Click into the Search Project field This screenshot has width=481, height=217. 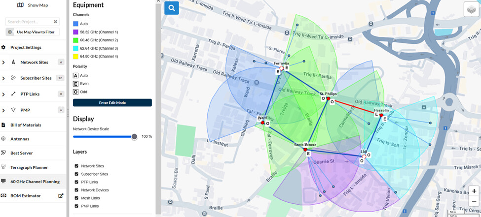[29, 22]
